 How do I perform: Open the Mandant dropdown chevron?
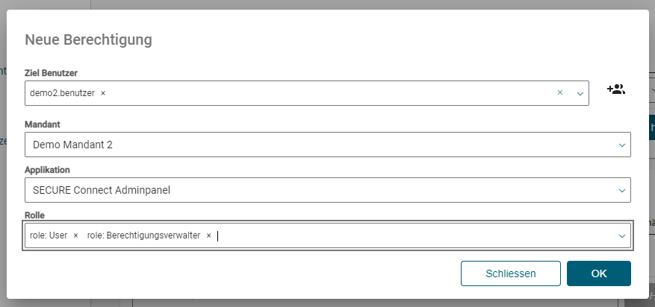click(x=621, y=145)
